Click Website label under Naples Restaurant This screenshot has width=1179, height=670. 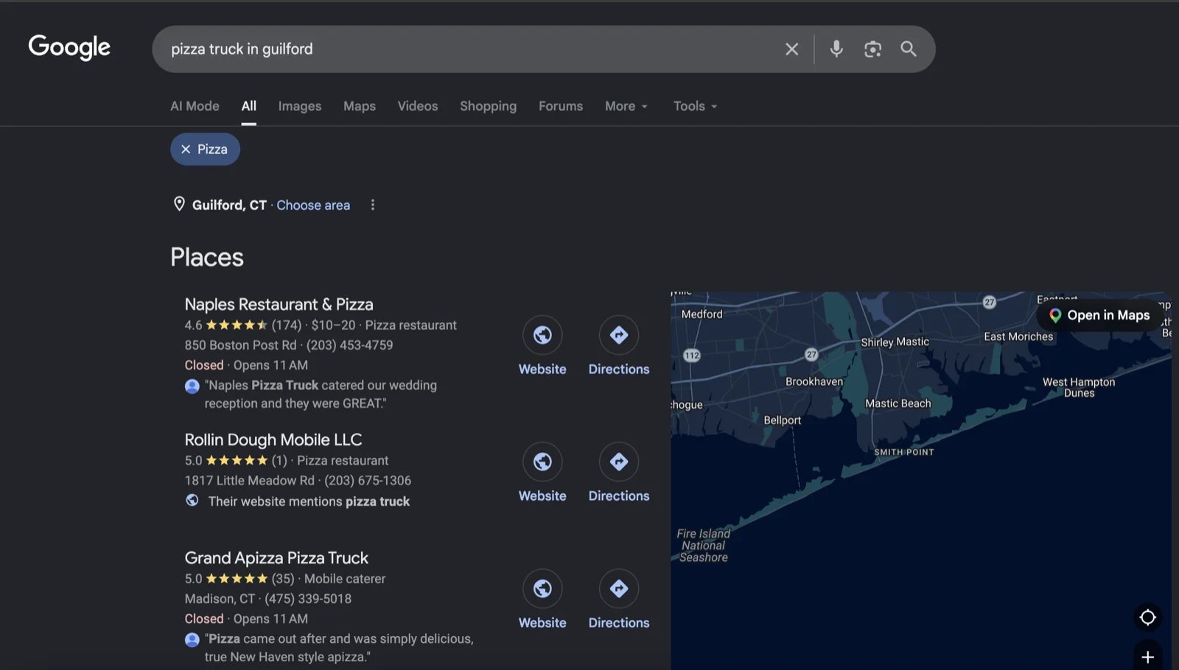point(542,369)
